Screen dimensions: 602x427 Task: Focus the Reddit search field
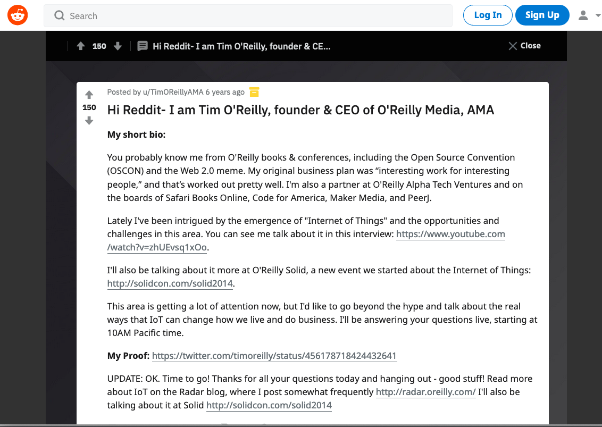click(x=255, y=16)
